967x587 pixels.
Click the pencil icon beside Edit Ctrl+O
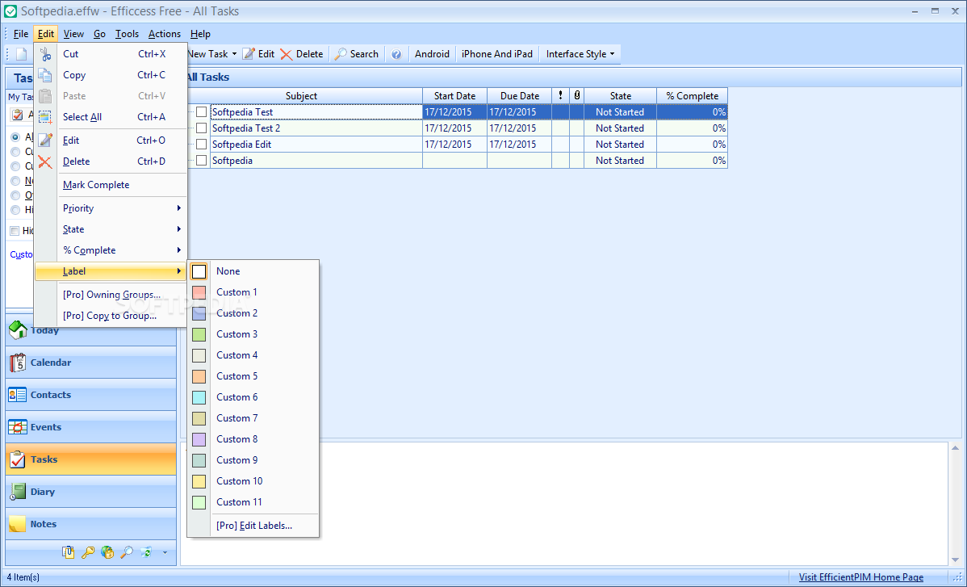(x=45, y=140)
